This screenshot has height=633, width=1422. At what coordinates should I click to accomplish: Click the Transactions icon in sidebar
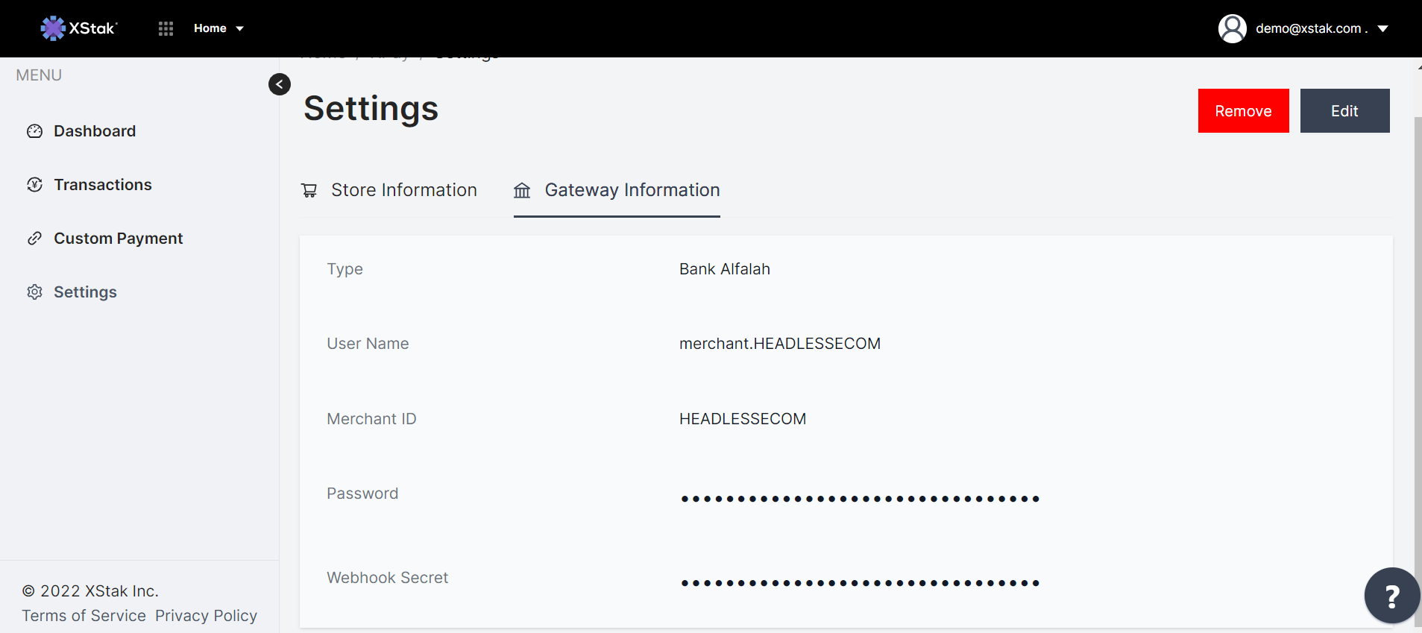(35, 185)
